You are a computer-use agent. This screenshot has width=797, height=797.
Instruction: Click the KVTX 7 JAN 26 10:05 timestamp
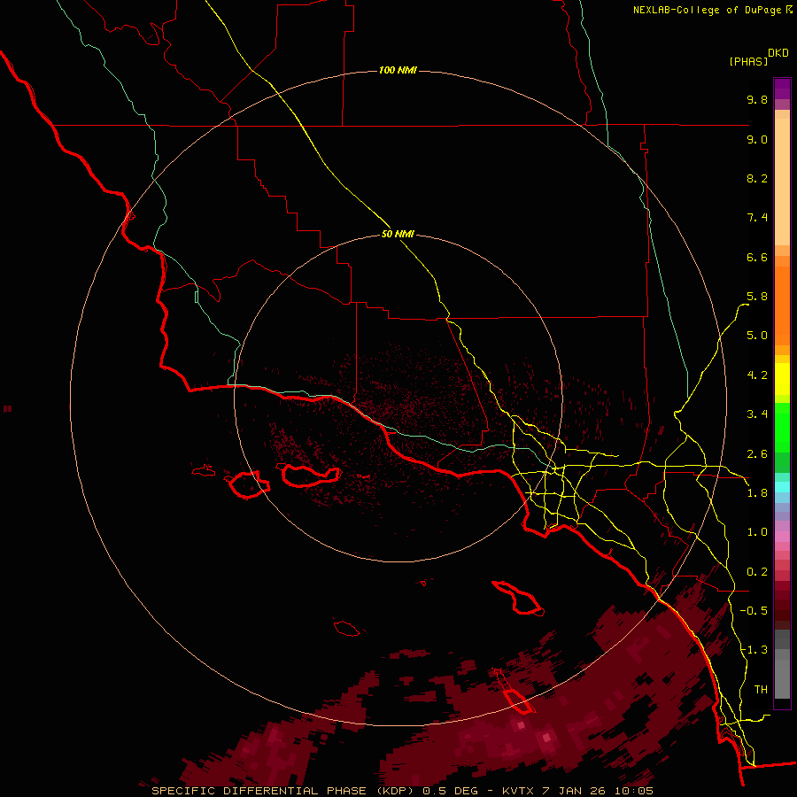click(x=577, y=791)
